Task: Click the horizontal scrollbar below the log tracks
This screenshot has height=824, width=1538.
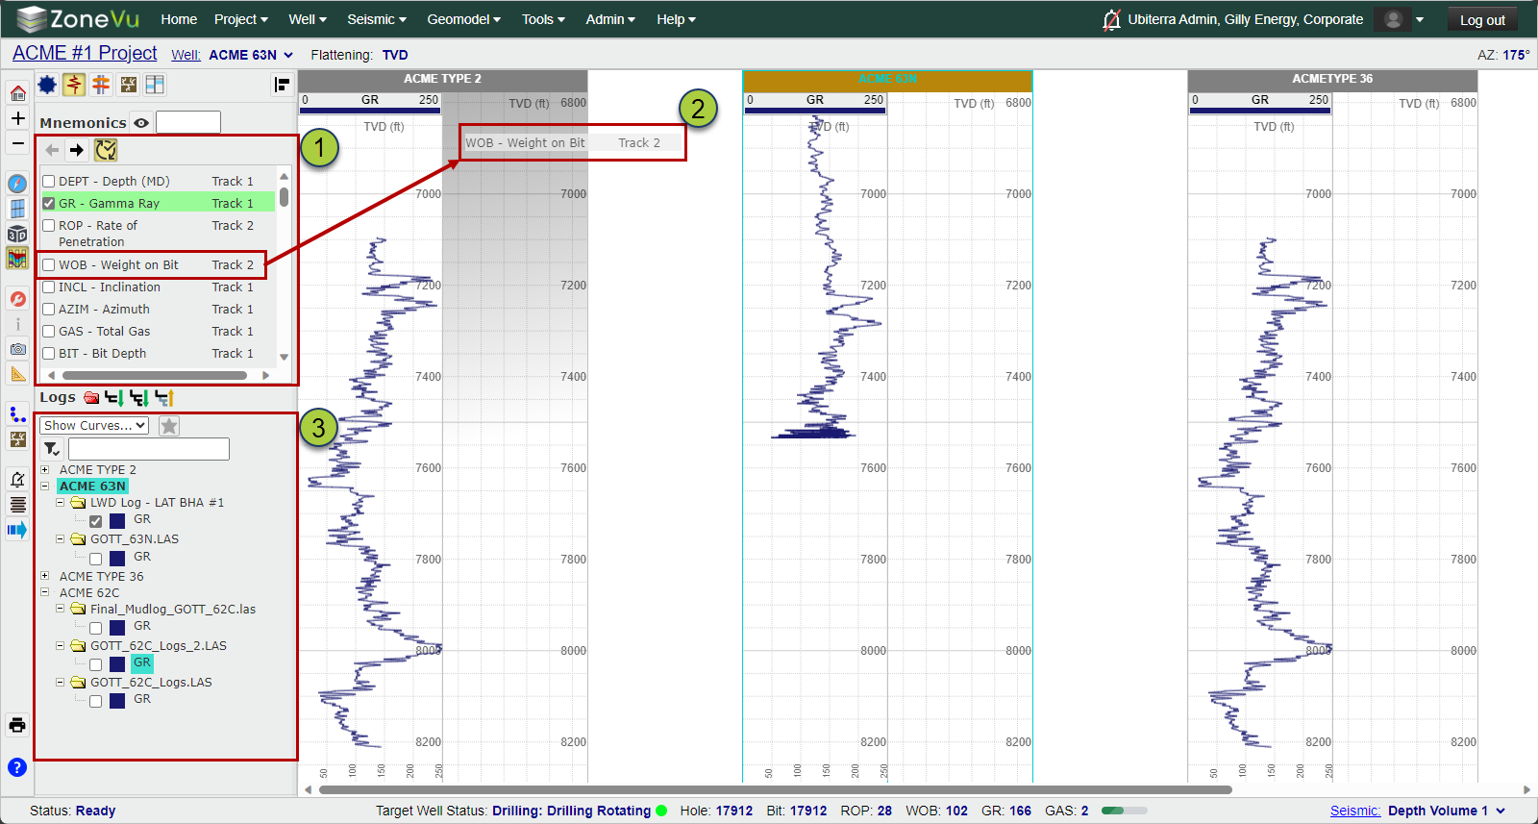Action: [x=776, y=789]
